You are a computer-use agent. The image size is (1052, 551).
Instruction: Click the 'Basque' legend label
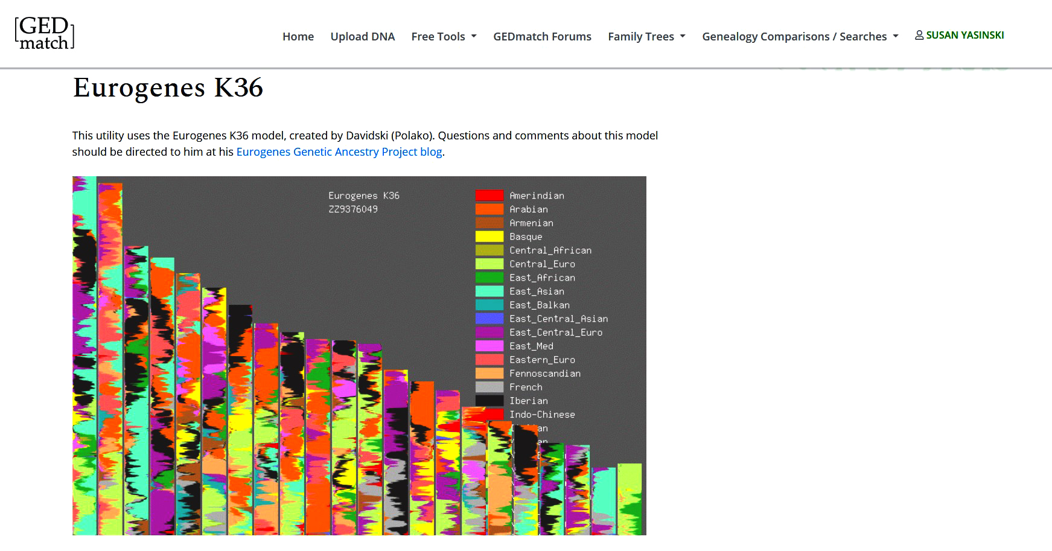[526, 237]
